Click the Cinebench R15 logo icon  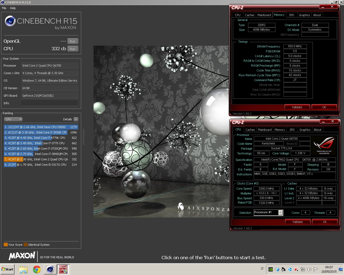click(x=10, y=21)
